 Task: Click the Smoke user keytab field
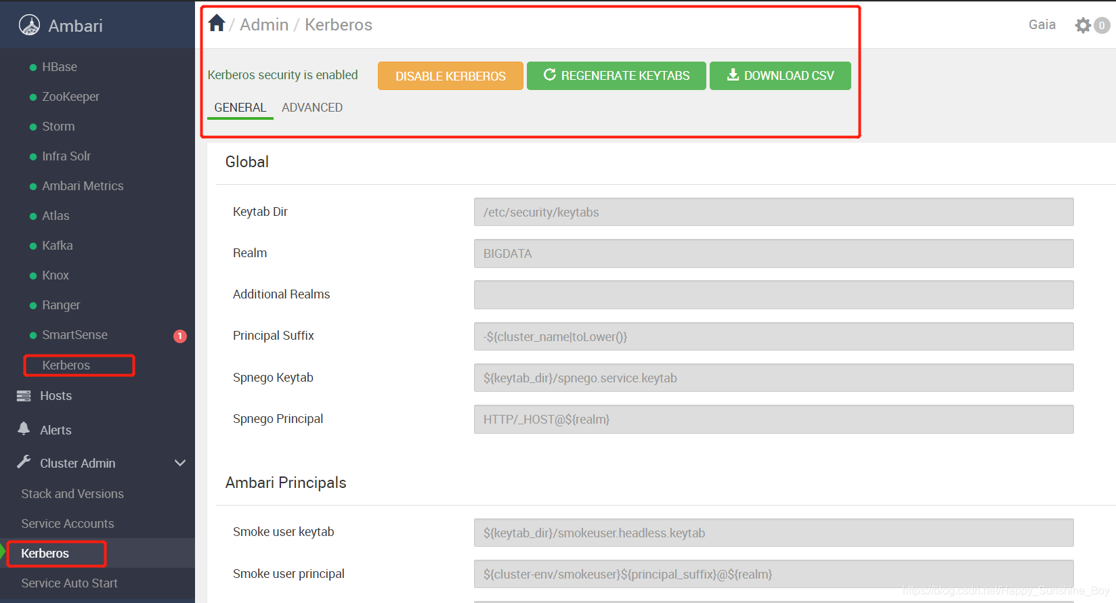pyautogui.click(x=774, y=533)
